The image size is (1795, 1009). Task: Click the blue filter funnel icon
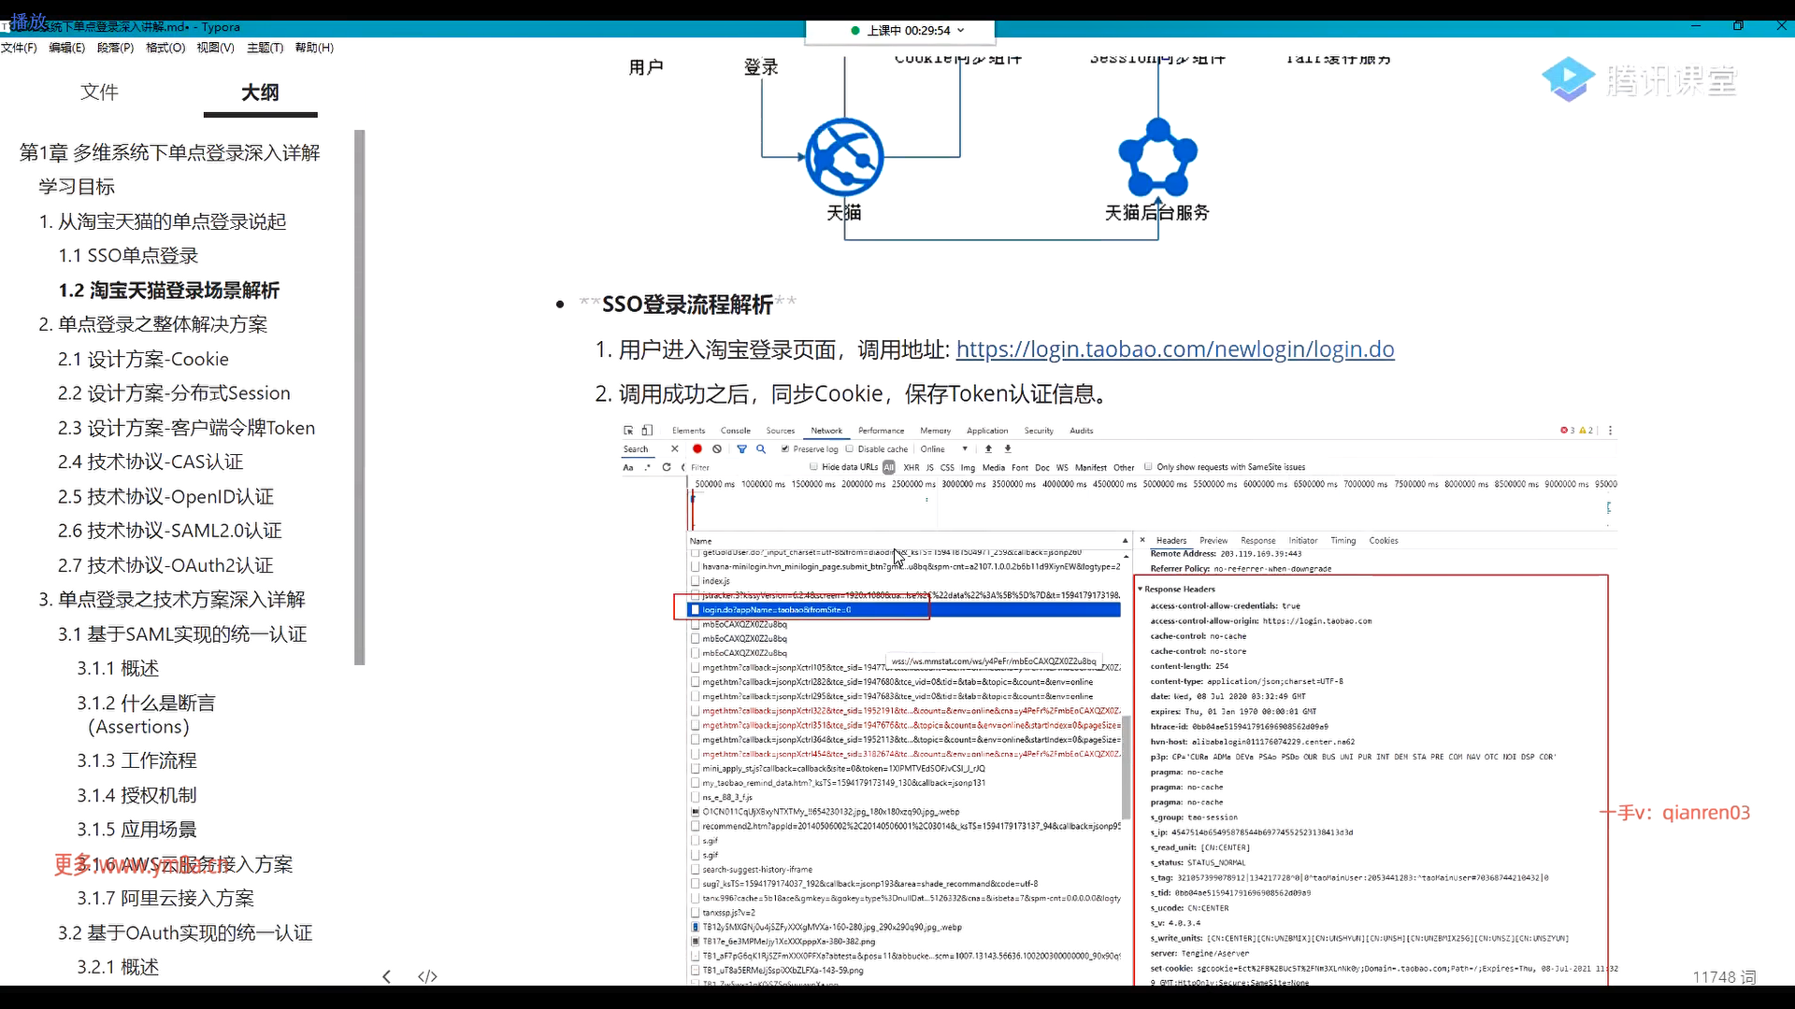(x=741, y=448)
